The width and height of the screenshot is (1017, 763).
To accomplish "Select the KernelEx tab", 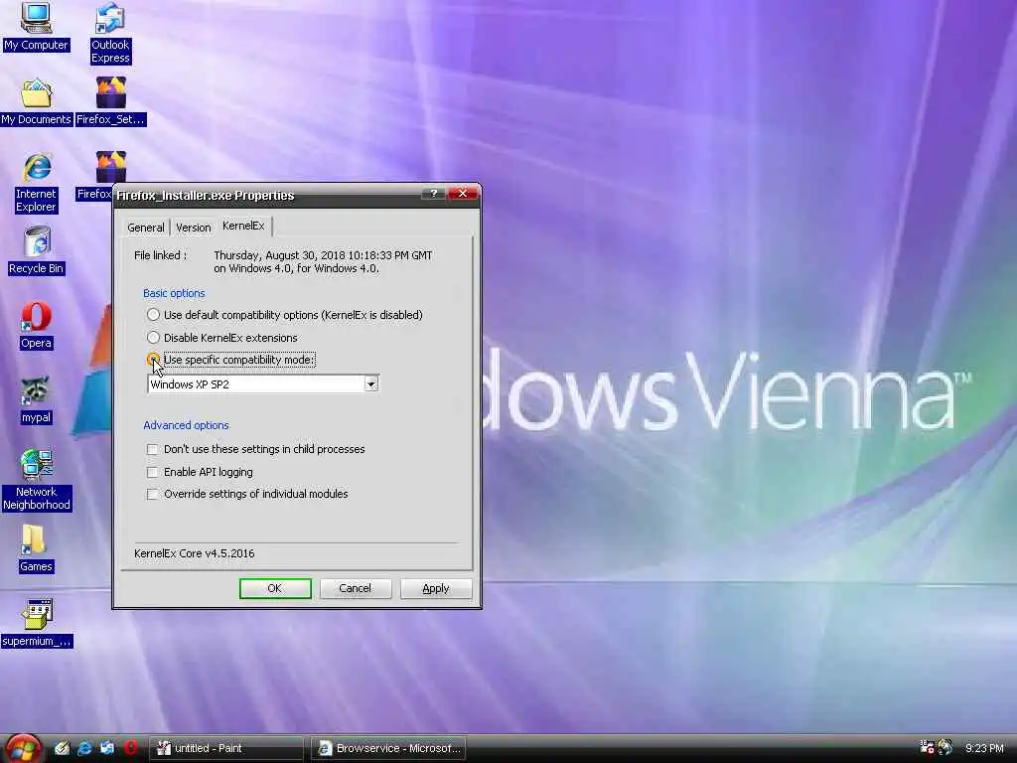I will pyautogui.click(x=244, y=226).
